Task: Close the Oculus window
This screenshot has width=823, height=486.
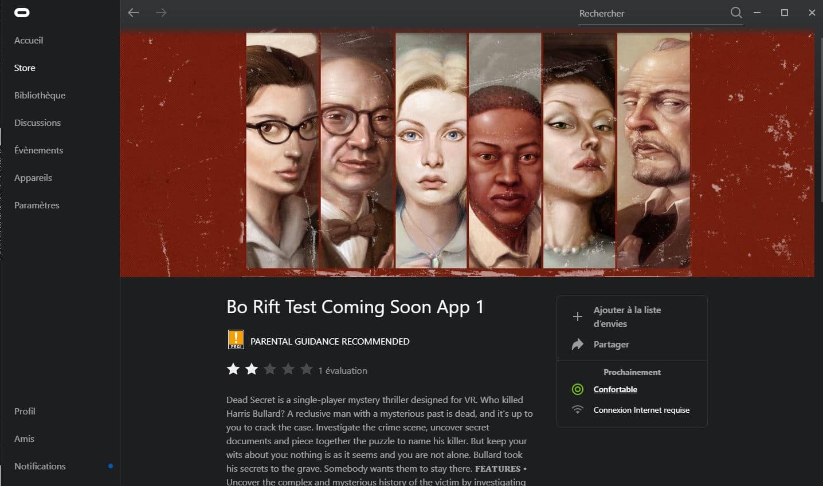Action: click(x=812, y=13)
